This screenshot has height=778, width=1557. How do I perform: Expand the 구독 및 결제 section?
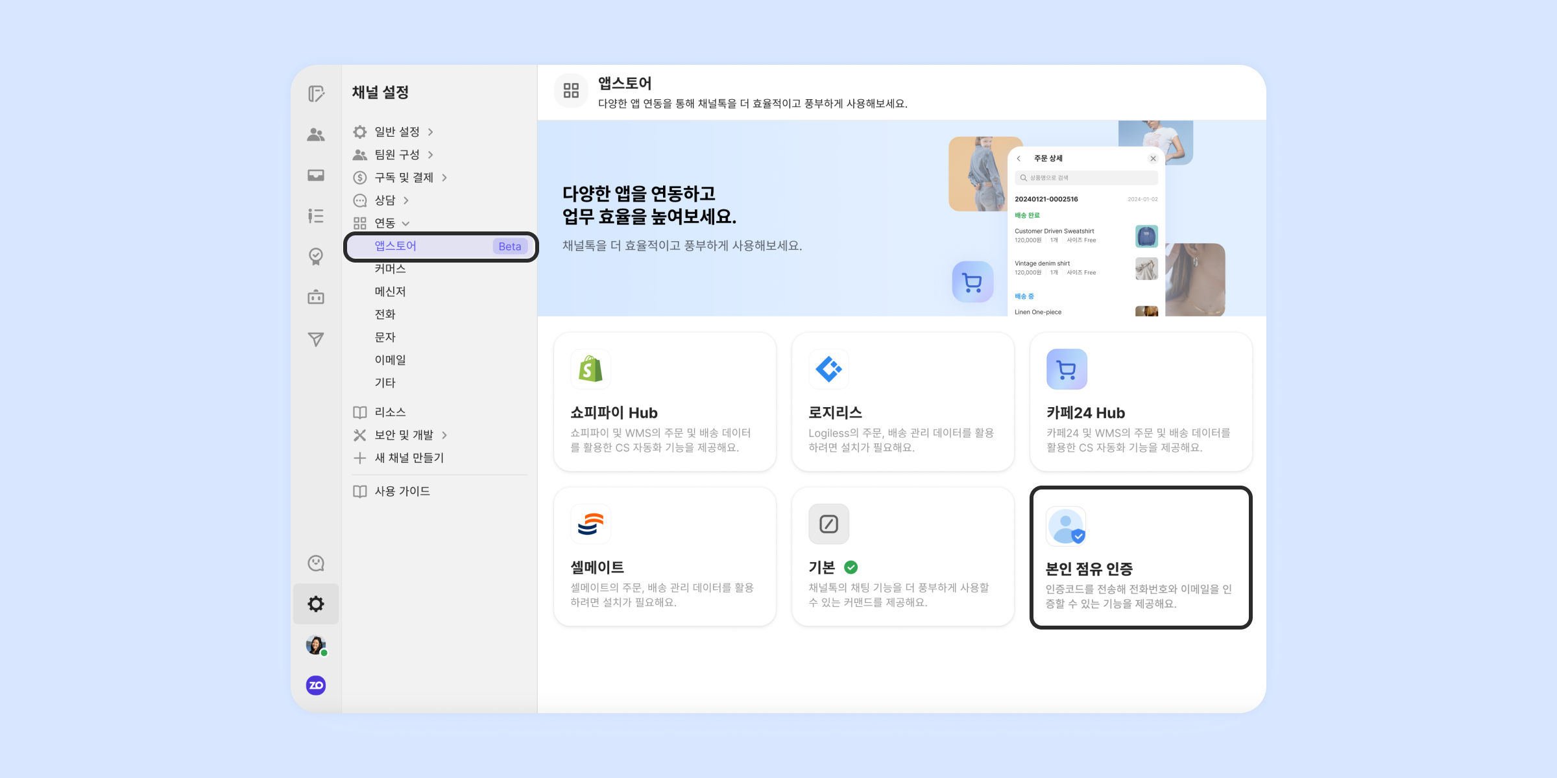click(403, 178)
